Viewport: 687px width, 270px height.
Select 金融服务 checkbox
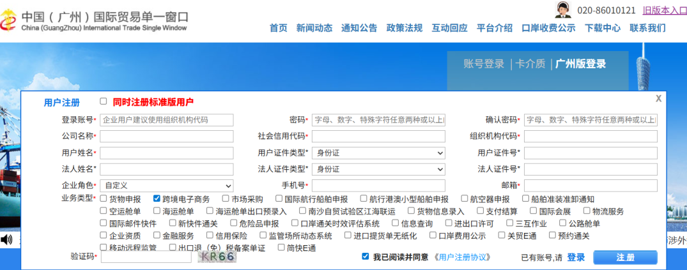coord(157,236)
